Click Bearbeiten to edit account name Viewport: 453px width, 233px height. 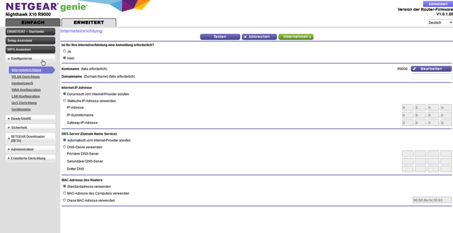point(431,69)
